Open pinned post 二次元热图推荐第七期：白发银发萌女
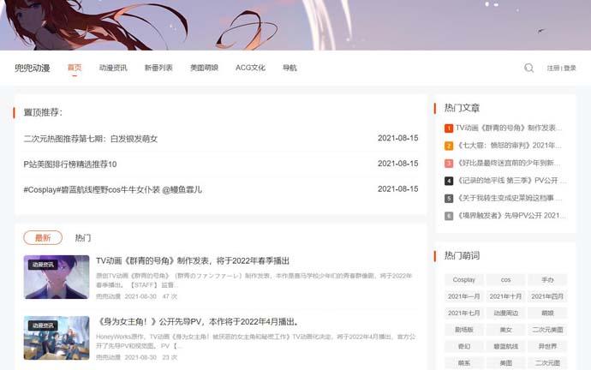Viewport: 591px width, 370px height. [91, 139]
